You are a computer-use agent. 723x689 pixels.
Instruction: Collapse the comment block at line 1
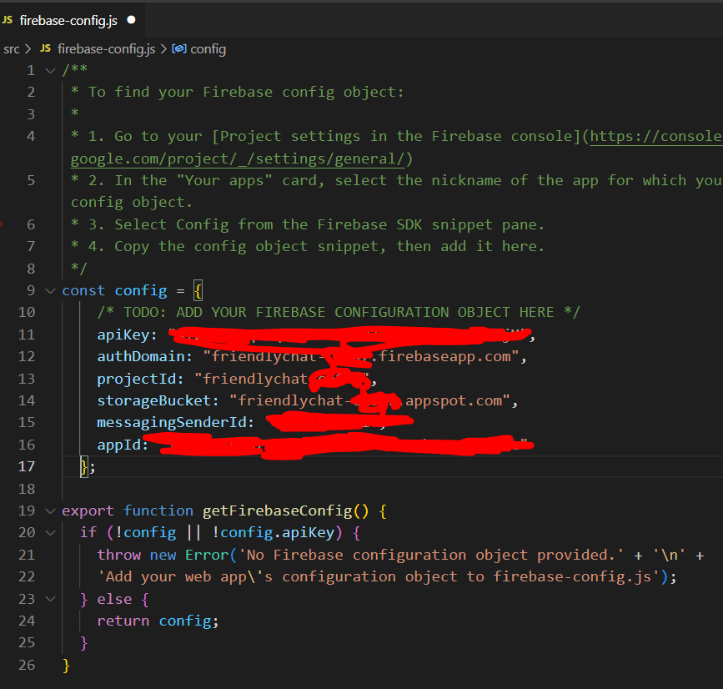(x=50, y=70)
